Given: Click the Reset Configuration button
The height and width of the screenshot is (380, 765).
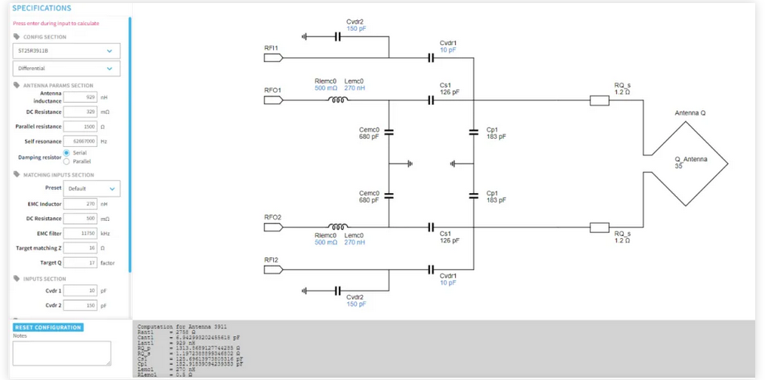Looking at the screenshot, I should coord(48,327).
